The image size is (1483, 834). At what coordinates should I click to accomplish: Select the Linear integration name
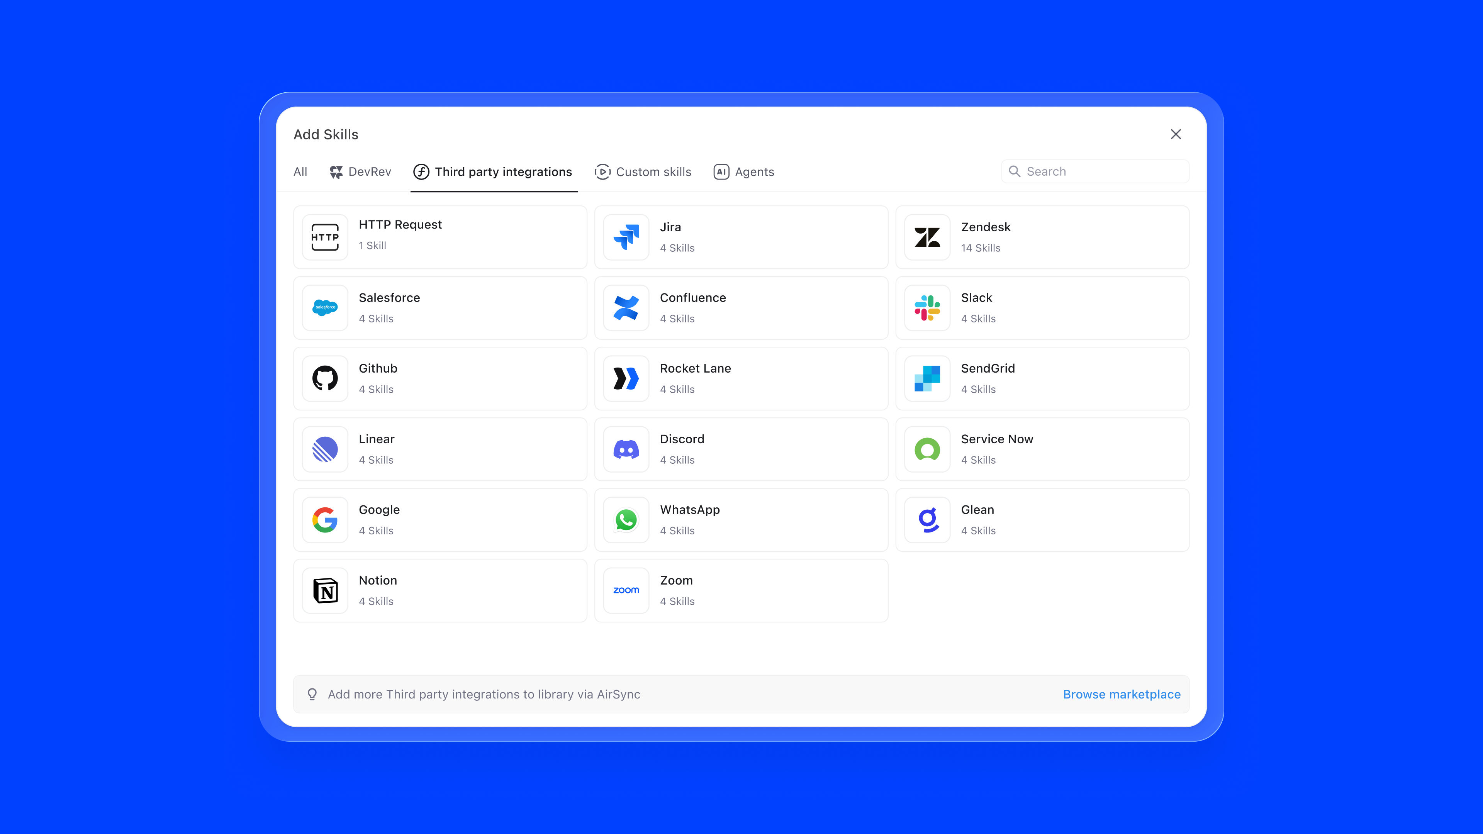pos(377,439)
